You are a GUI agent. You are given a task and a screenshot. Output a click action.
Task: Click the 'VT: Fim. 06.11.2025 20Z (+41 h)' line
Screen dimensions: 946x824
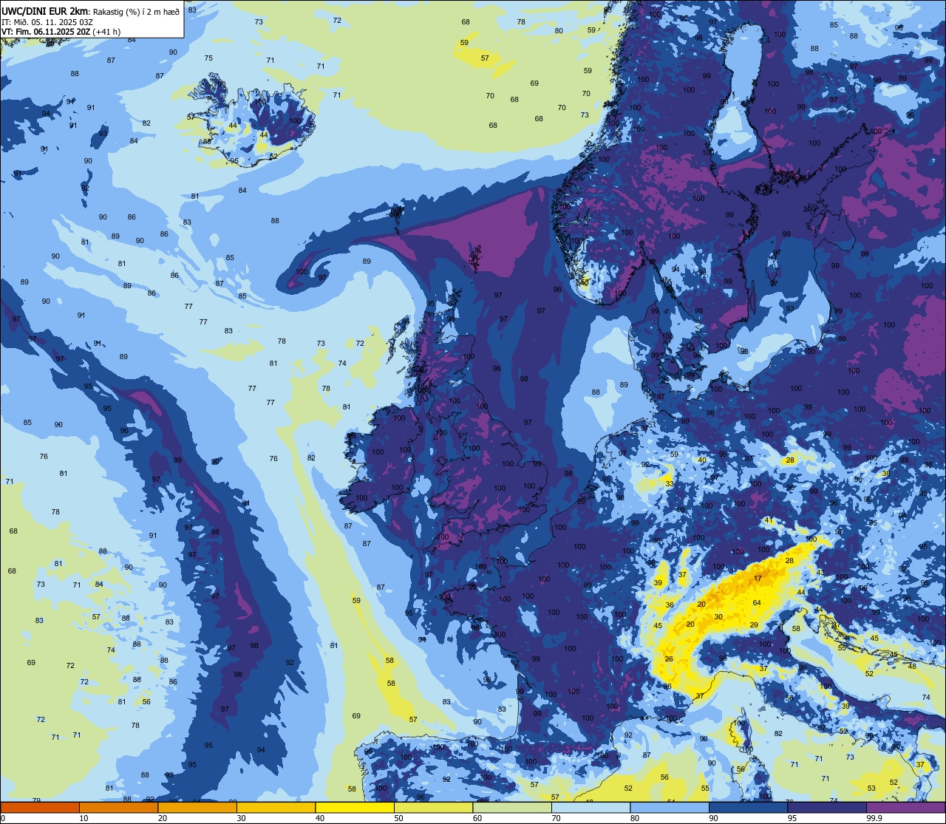[61, 32]
